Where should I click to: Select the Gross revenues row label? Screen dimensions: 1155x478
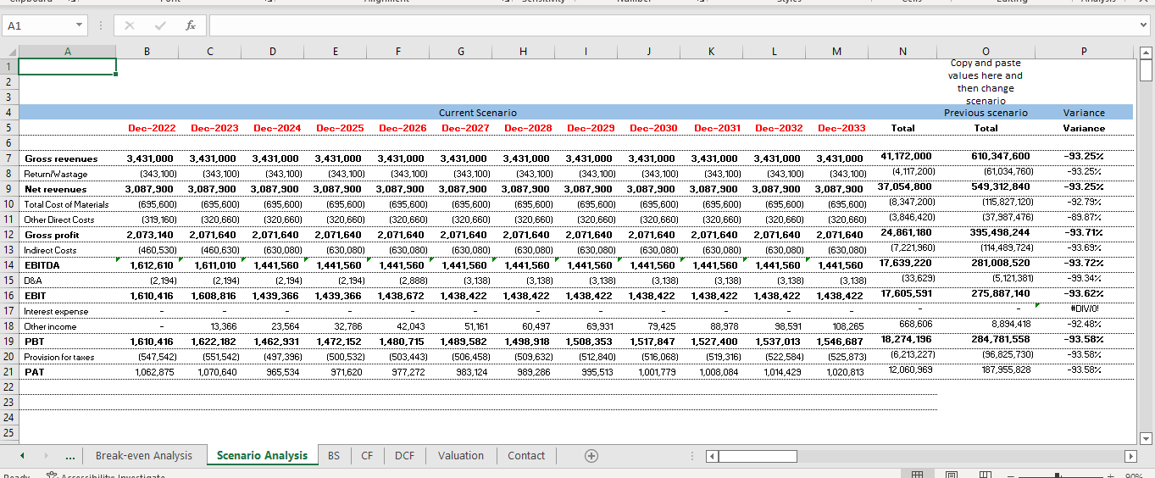click(x=61, y=158)
